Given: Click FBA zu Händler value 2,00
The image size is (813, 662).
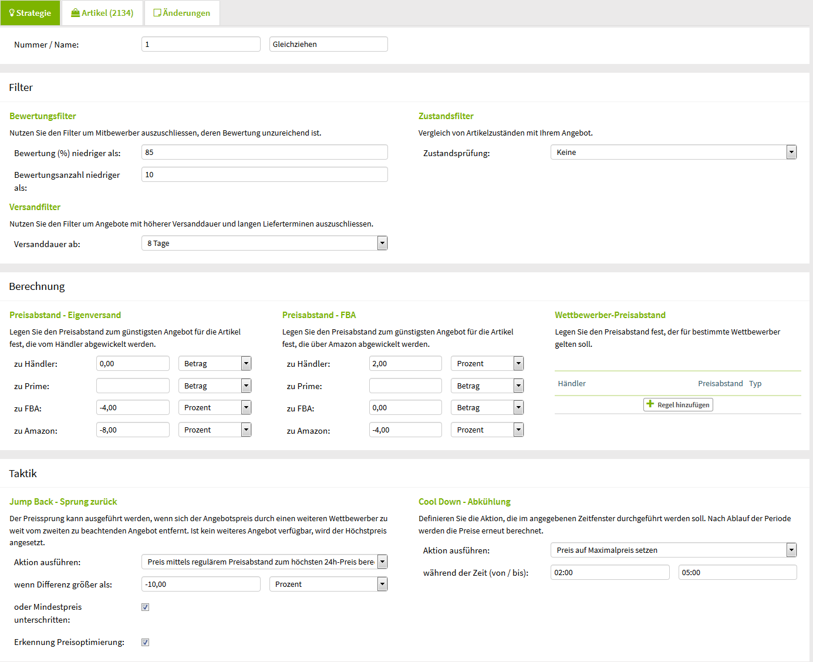Looking at the screenshot, I should (x=406, y=363).
